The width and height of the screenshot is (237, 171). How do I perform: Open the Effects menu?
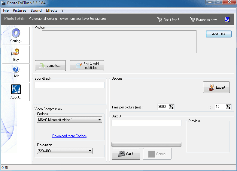[51, 10]
